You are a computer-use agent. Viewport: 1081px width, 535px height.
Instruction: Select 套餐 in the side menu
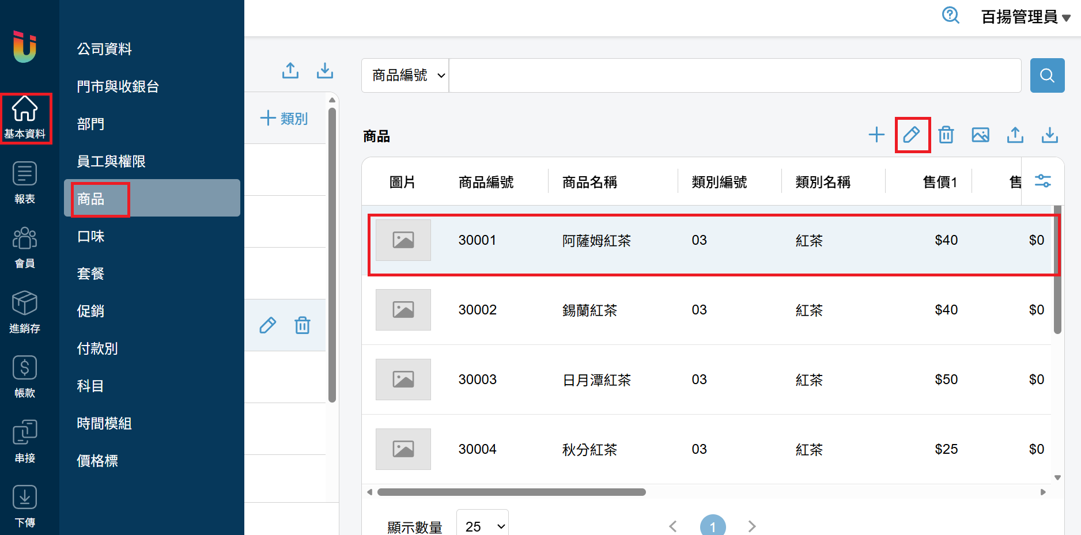point(91,274)
